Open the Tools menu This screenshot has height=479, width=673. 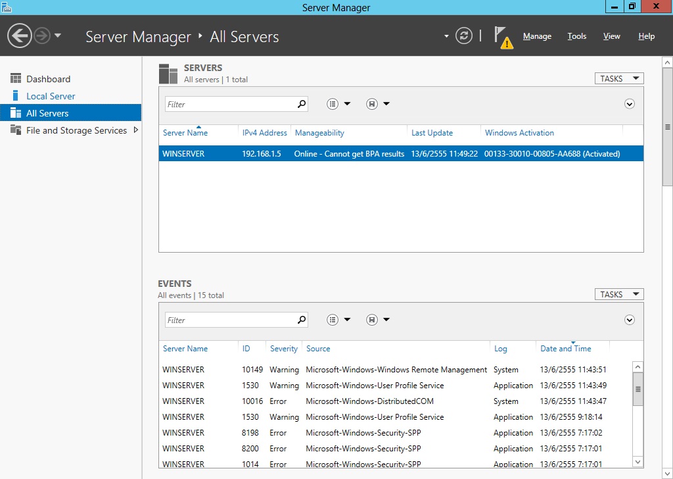pos(577,36)
